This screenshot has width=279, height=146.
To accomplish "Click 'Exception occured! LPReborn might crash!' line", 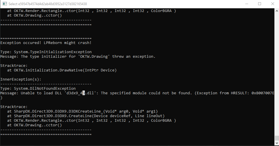I will pyautogui.click(x=46, y=43).
